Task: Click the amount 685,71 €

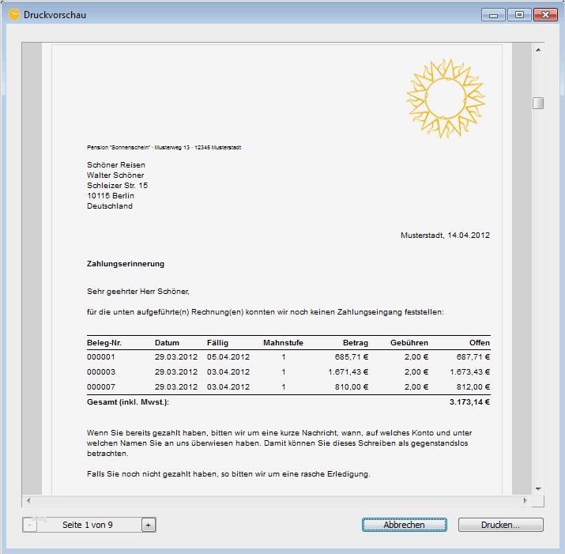Action: coord(352,357)
